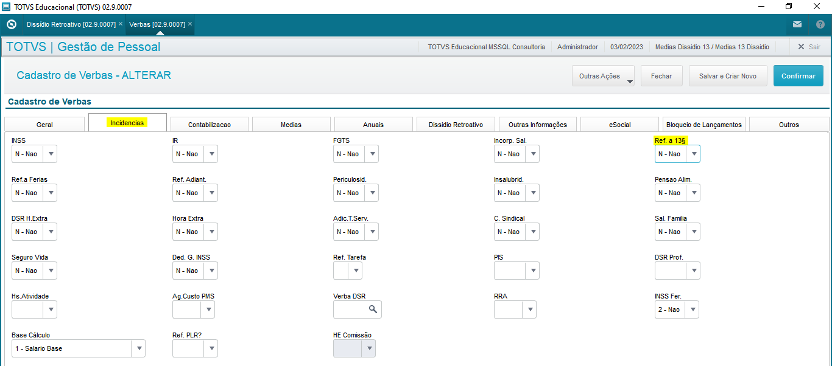
Task: Switch to Verbas window tab
Action: [157, 24]
